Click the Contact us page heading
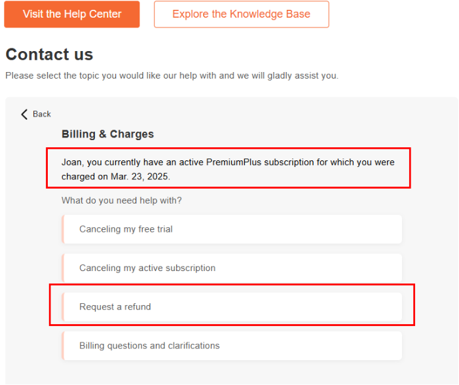459x385 pixels. pos(49,54)
